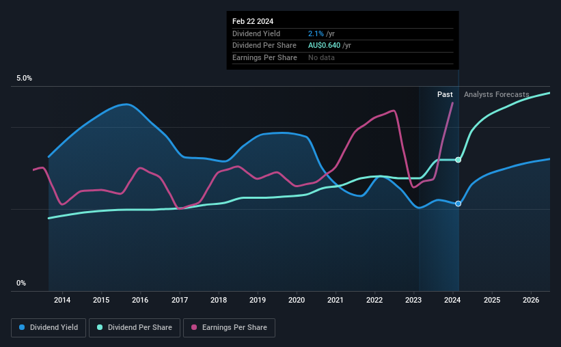Click the 2.1% dividend yield value
561x347 pixels.
click(316, 33)
